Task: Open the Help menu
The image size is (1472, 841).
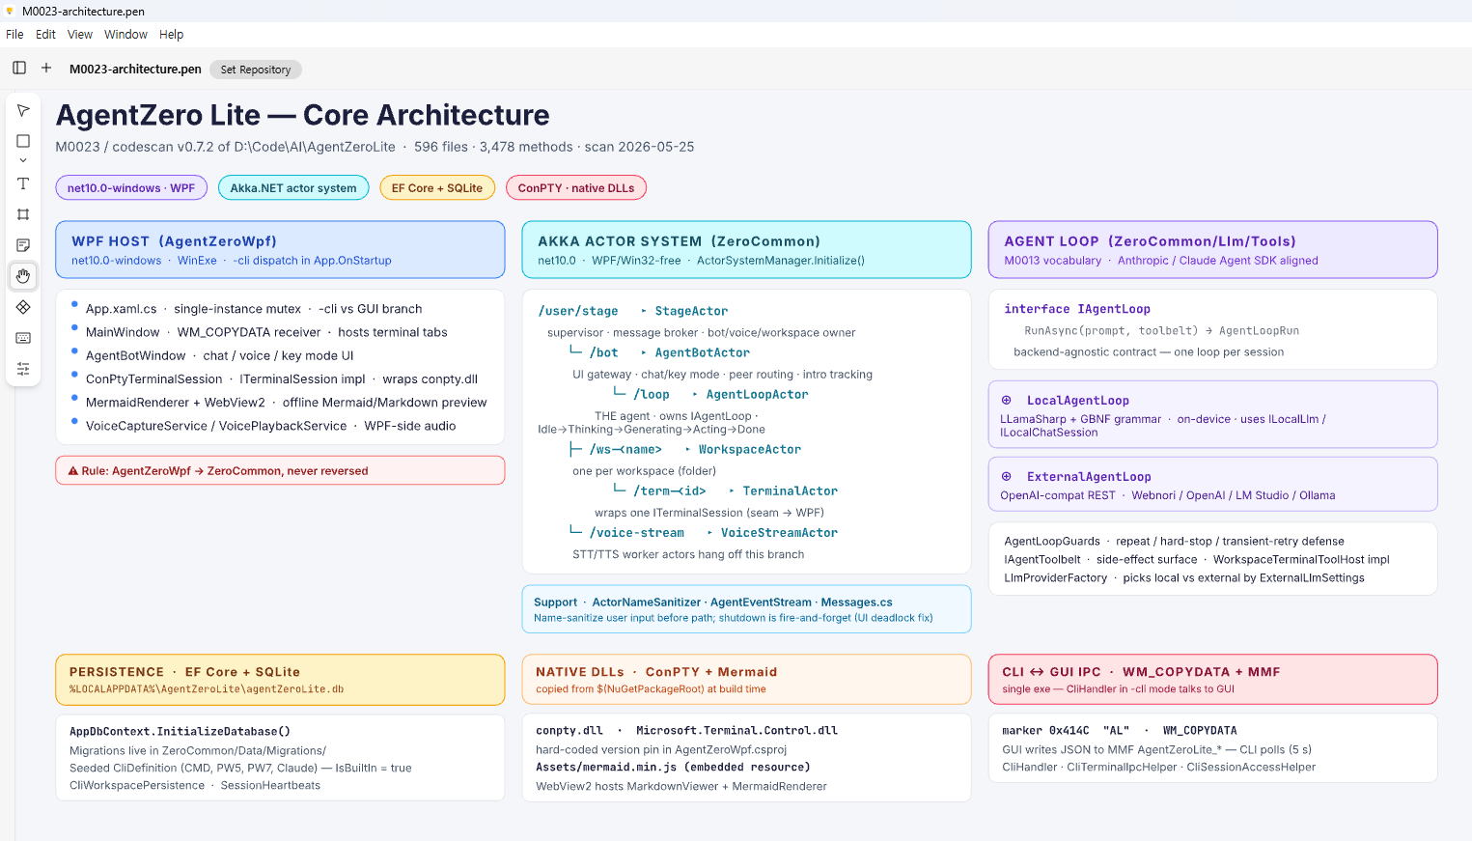Action: (x=171, y=35)
